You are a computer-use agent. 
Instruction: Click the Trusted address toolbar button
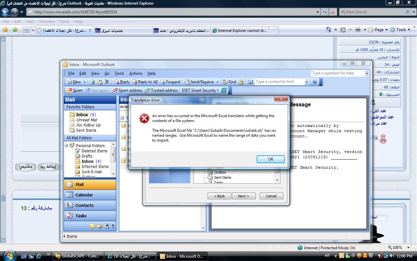pyautogui.click(x=161, y=90)
